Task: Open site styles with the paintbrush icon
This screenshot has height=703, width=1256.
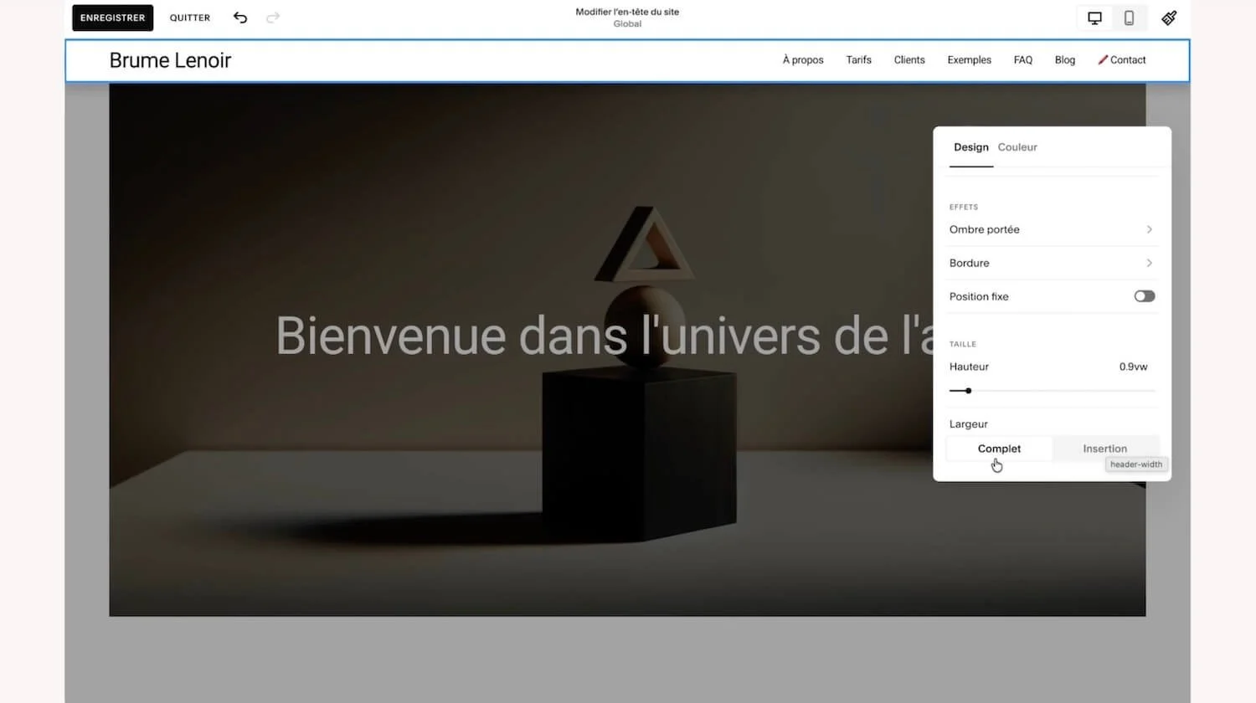Action: 1169,18
